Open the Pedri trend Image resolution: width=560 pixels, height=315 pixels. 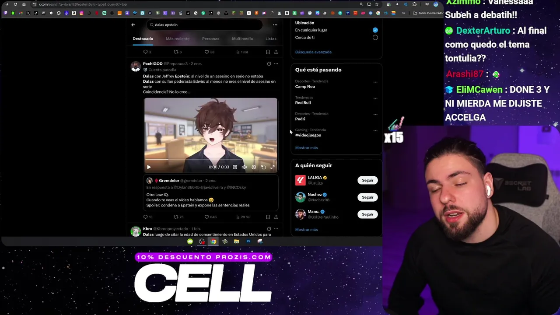[300, 119]
